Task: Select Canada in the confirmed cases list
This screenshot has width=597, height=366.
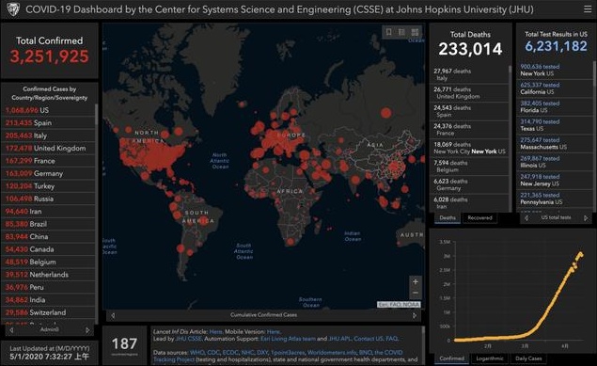Action: (48, 249)
